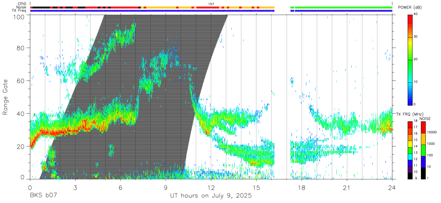Click the green middle of the POWER color bar
The image size is (441, 203).
410,61
